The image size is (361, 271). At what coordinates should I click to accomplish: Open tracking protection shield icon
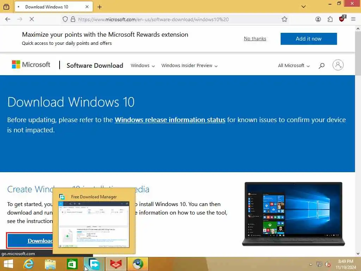click(x=65, y=19)
